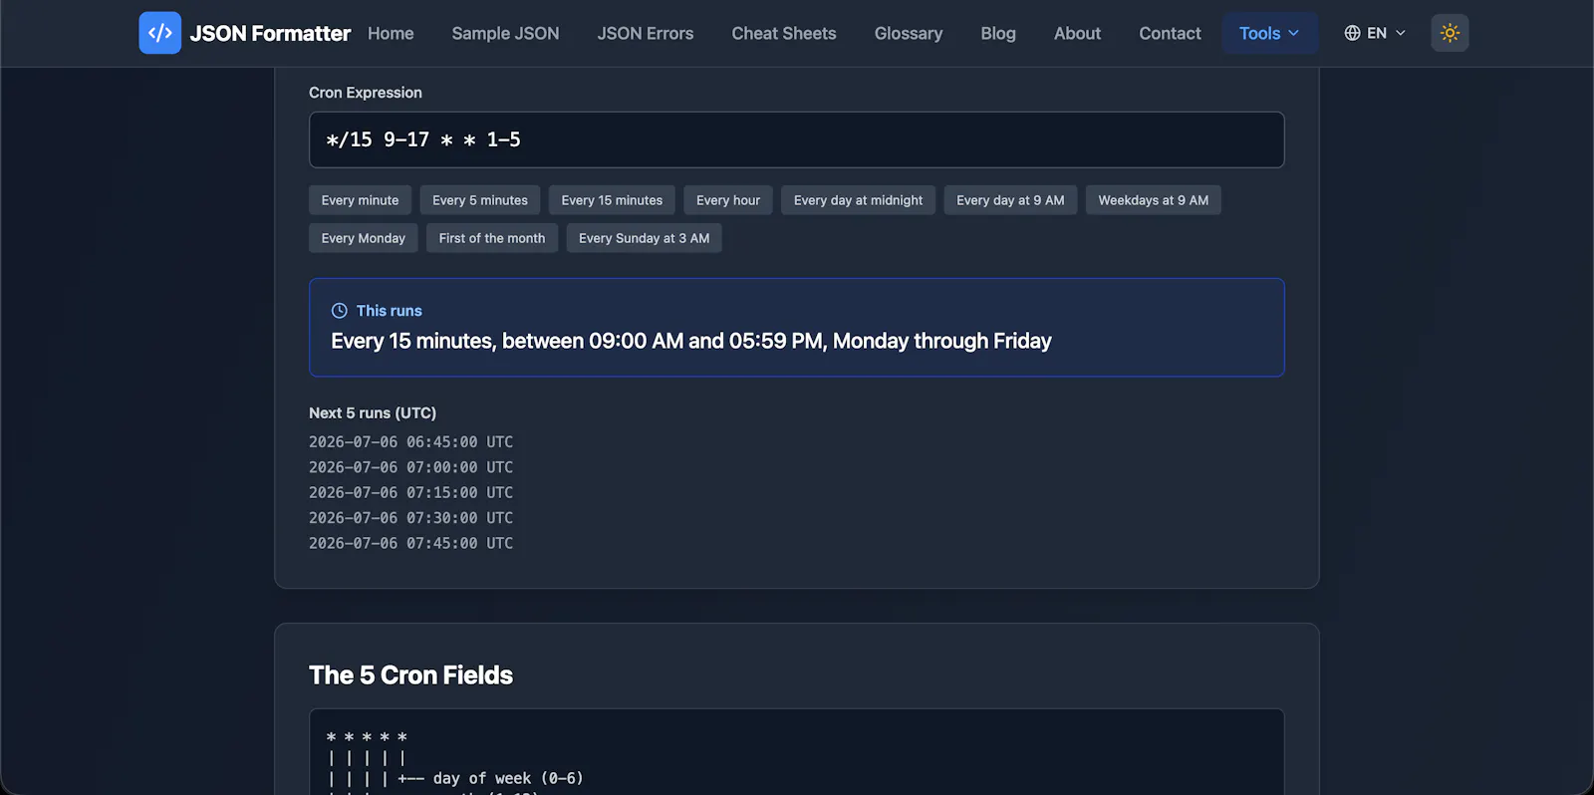Click the This runs label
Screen dimensions: 1594x795
[x=390, y=311]
